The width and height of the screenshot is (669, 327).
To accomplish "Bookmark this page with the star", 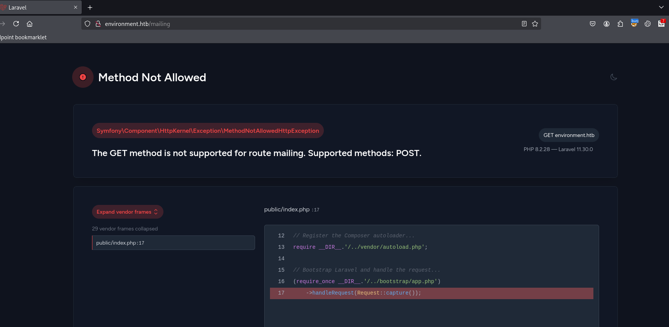I will pos(535,24).
